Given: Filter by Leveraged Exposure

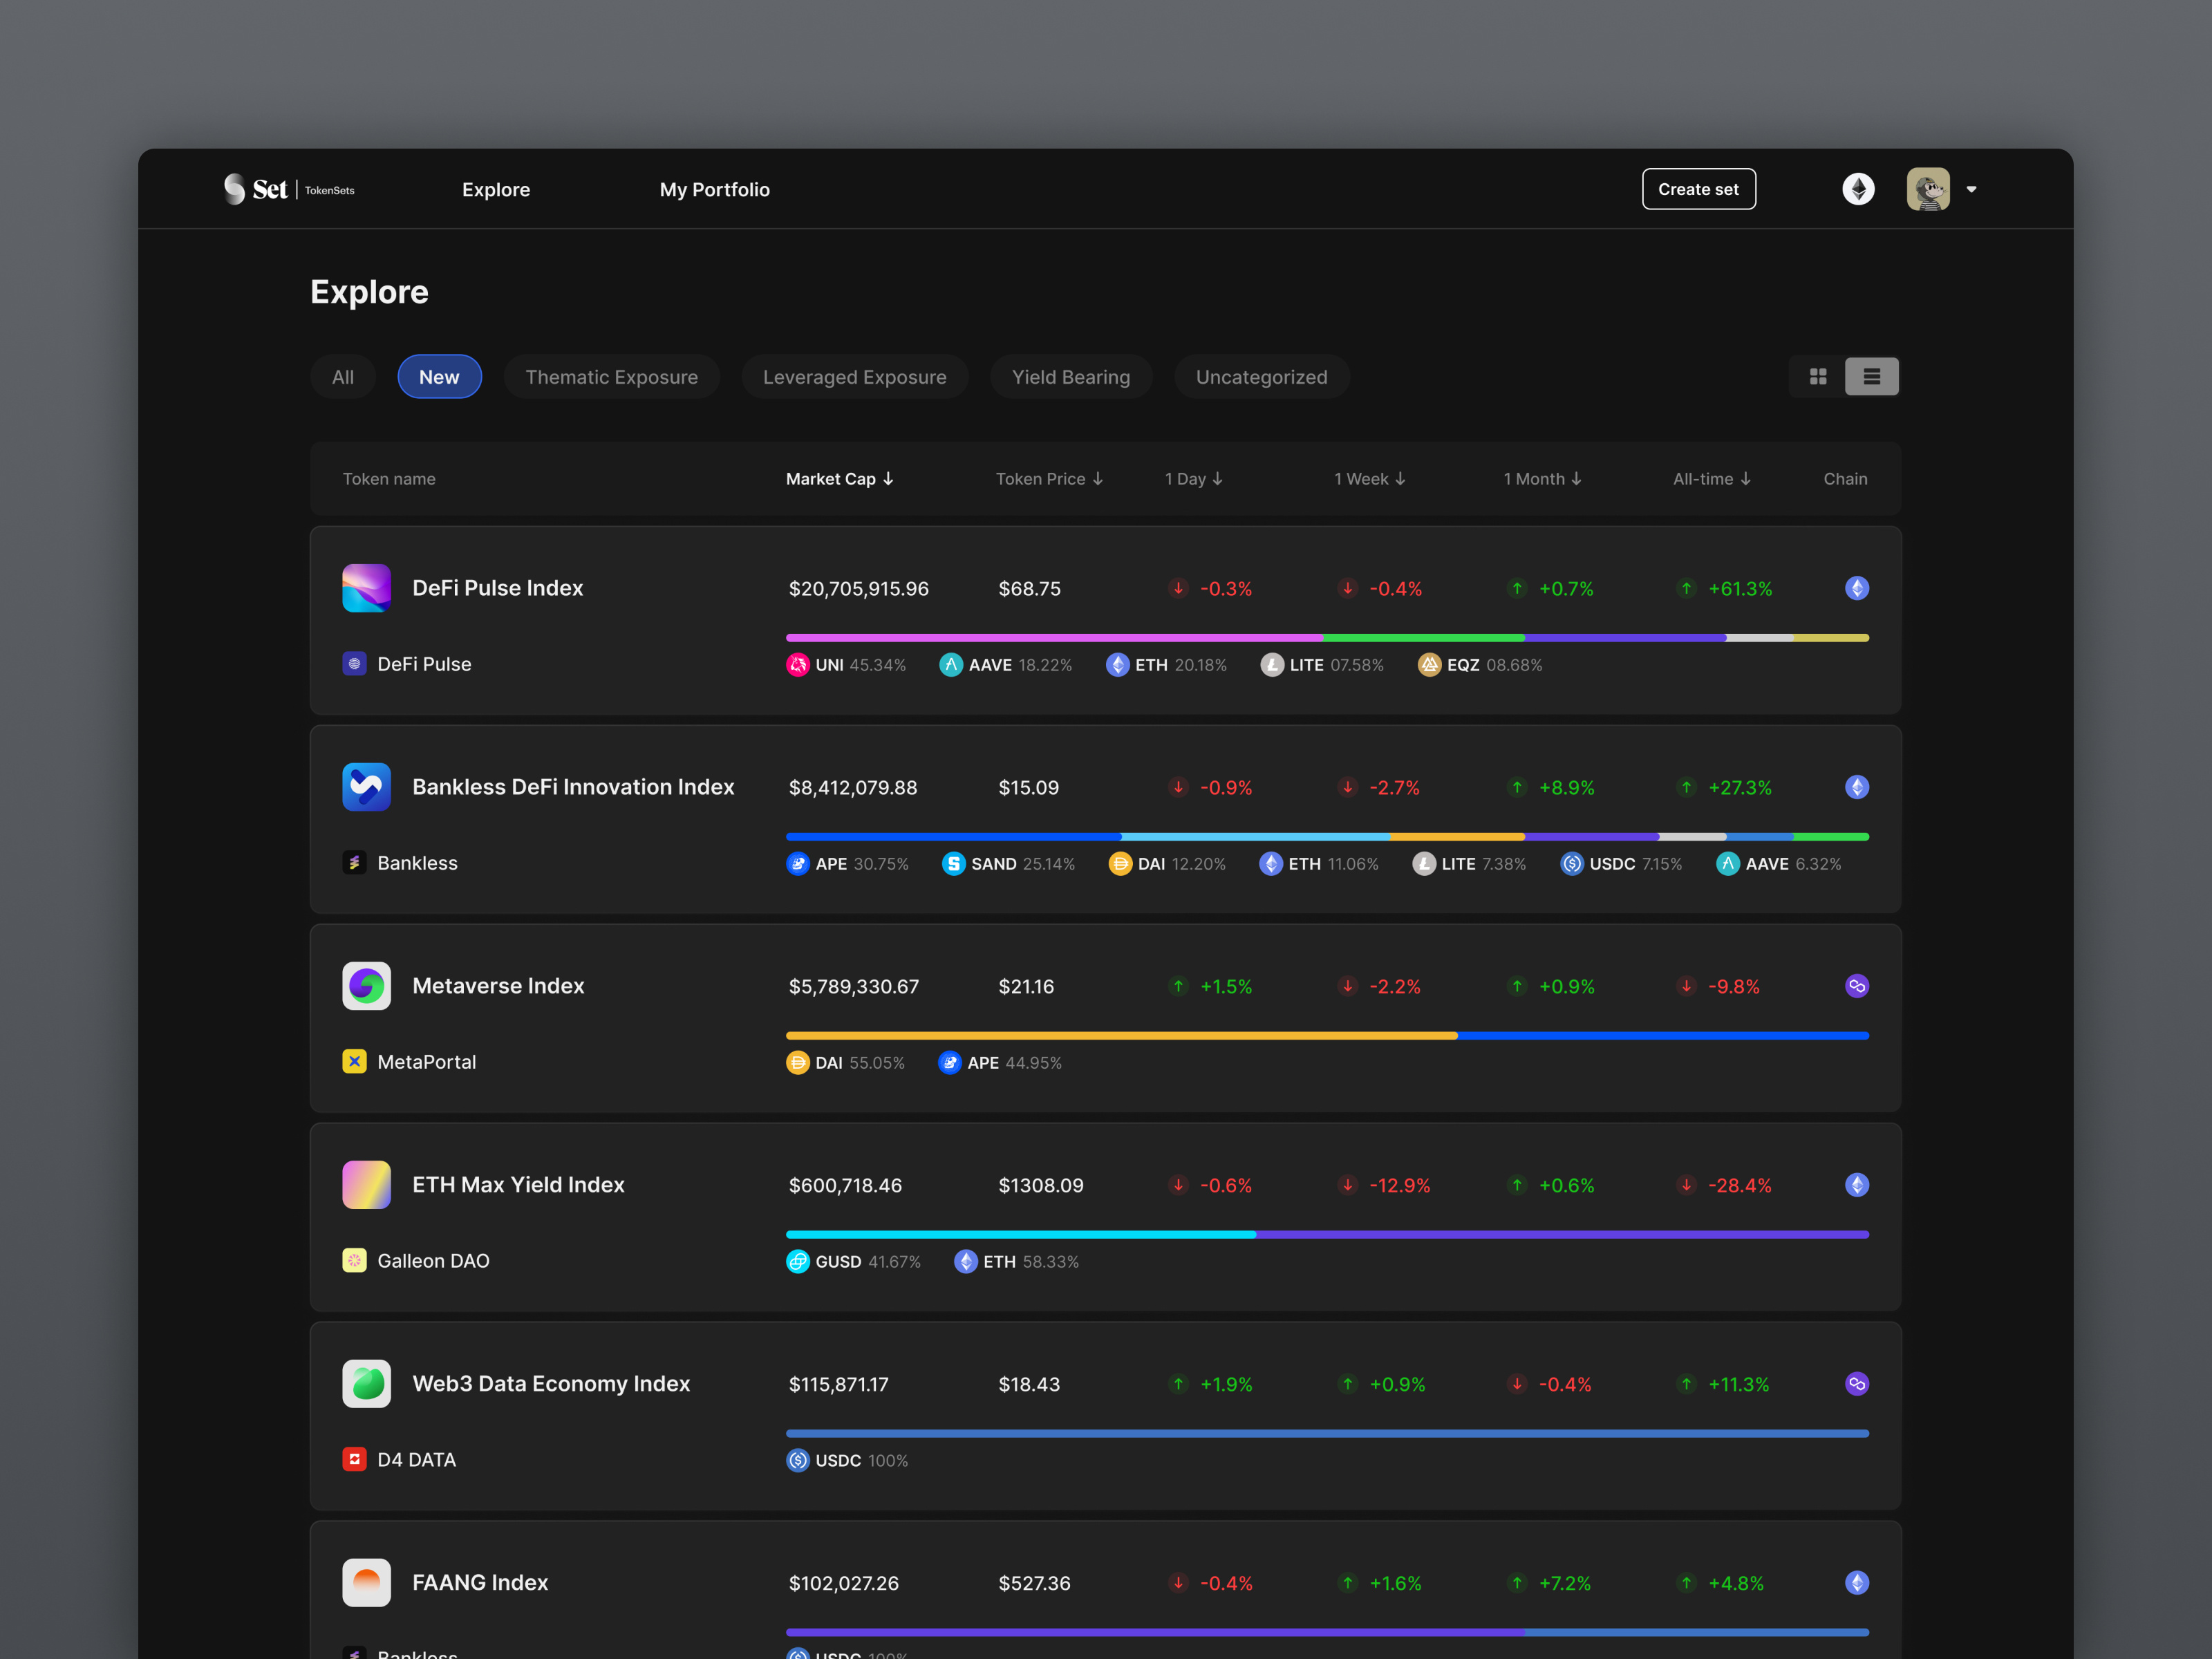Looking at the screenshot, I should pos(855,377).
